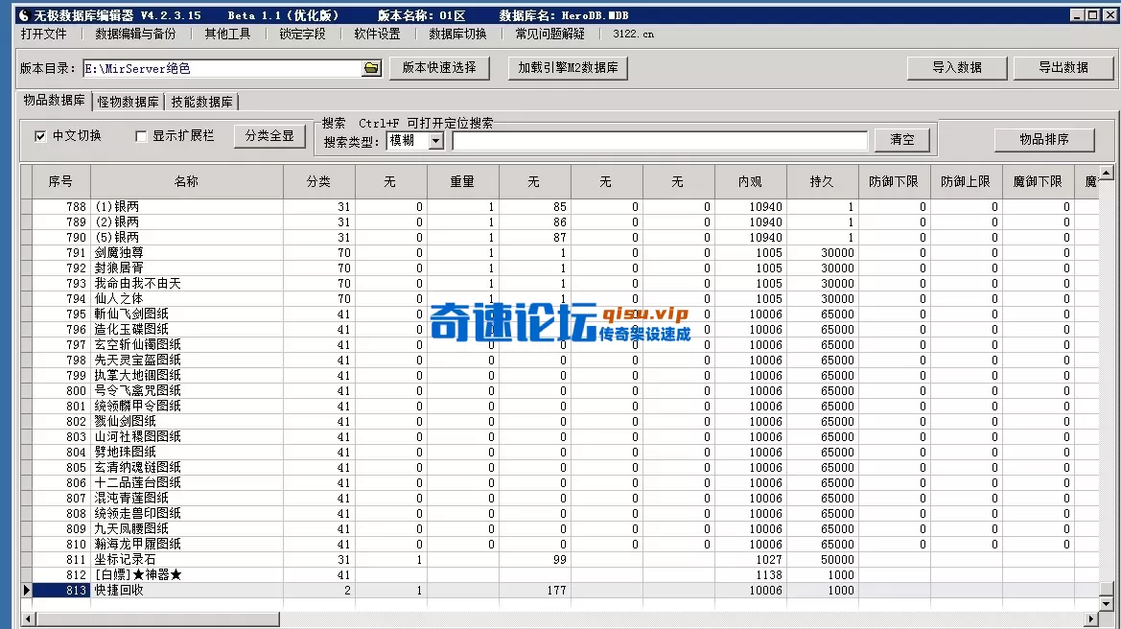
Task: Click the 分类 column header
Action: click(319, 181)
